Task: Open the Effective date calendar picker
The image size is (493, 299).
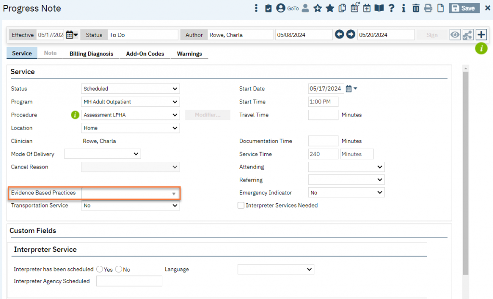Action: tap(72, 35)
